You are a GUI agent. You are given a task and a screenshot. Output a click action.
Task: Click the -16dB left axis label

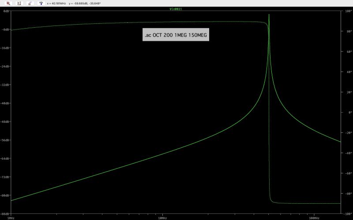click(x=5, y=48)
